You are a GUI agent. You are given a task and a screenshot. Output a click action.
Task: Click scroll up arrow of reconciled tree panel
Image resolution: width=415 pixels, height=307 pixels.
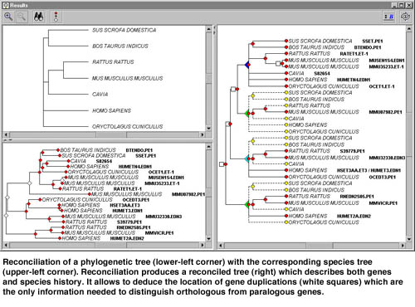[409, 28]
